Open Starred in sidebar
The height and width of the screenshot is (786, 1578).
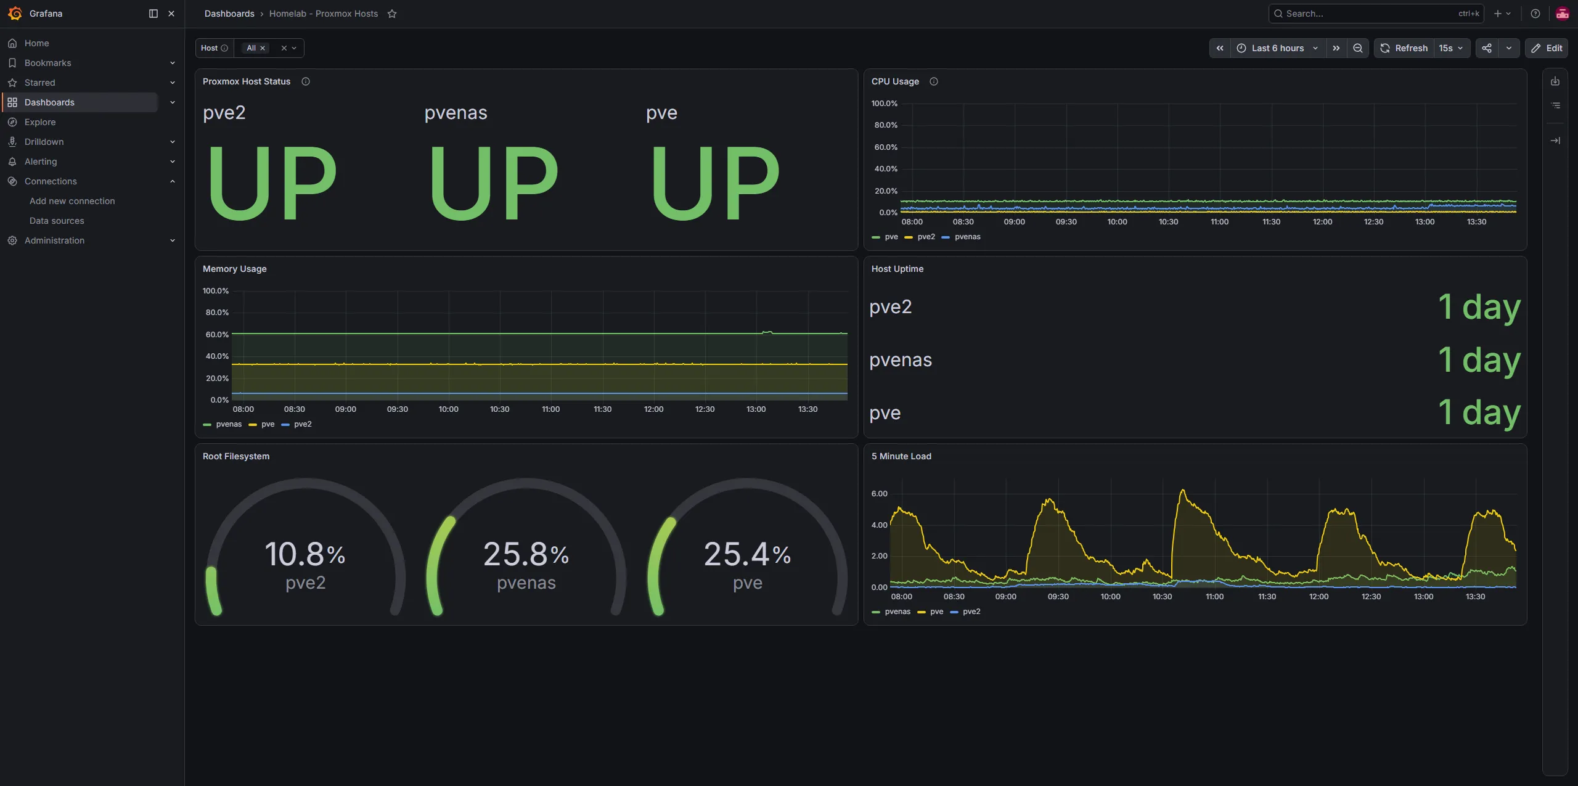[40, 83]
